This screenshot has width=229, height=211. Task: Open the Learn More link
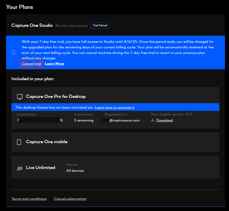point(54,64)
